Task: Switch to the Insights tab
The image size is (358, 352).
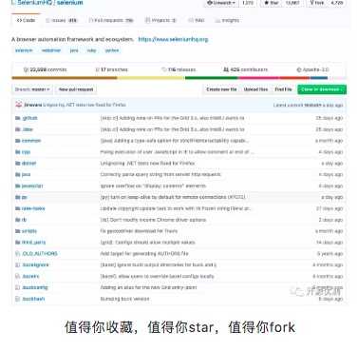Action: coord(227,20)
